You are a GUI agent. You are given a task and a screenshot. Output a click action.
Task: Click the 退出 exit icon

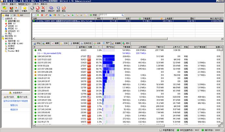tap(64, 9)
